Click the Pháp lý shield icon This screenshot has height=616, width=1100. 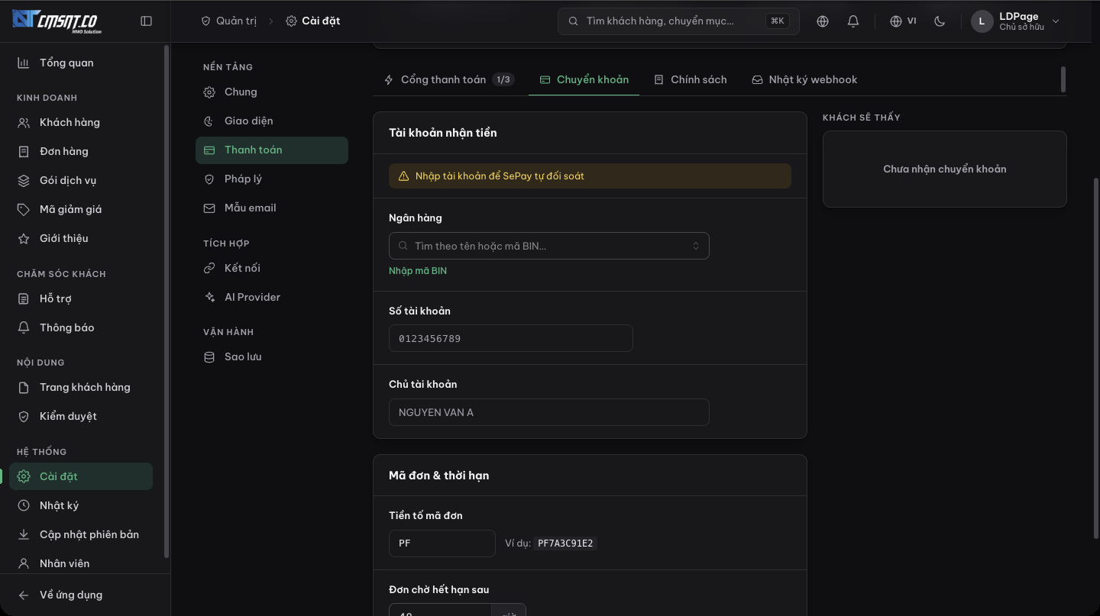[x=209, y=179]
